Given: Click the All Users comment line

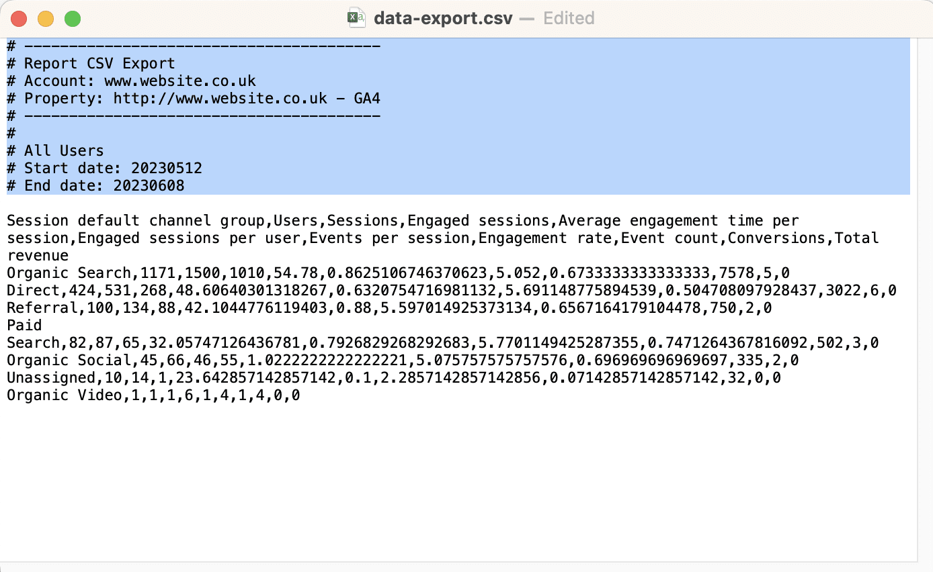Looking at the screenshot, I should pyautogui.click(x=54, y=150).
